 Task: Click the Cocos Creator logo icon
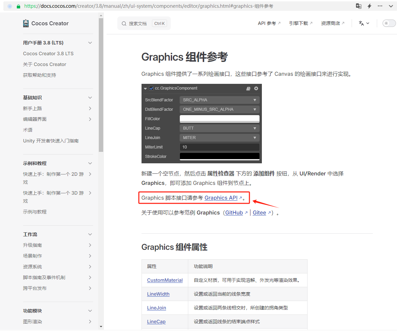click(26, 23)
